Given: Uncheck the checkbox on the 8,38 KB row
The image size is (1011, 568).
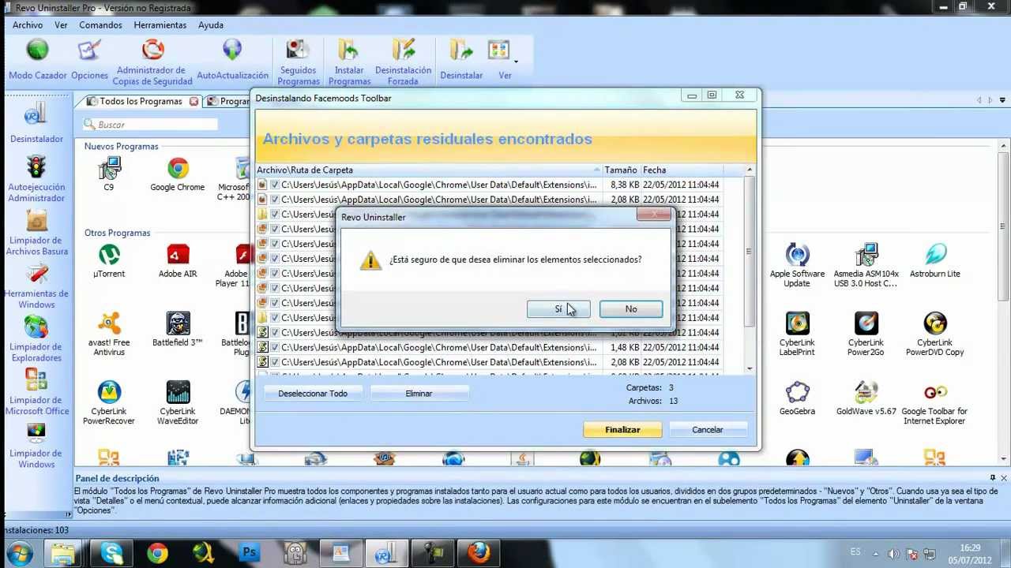Looking at the screenshot, I should (275, 185).
